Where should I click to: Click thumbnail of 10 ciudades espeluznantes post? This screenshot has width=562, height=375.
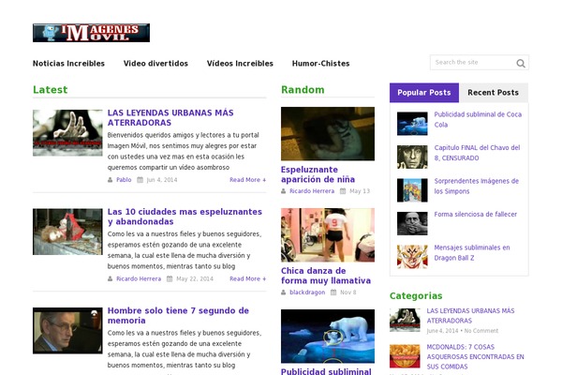(67, 232)
